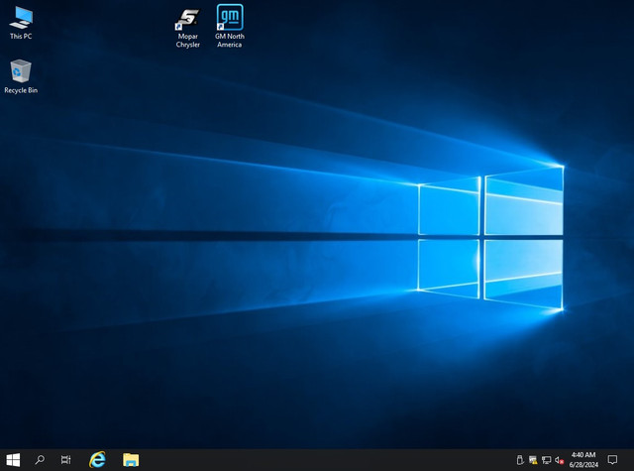Viewport: 634px width, 471px height.
Task: Open the muted volume tray icon
Action: tap(559, 460)
